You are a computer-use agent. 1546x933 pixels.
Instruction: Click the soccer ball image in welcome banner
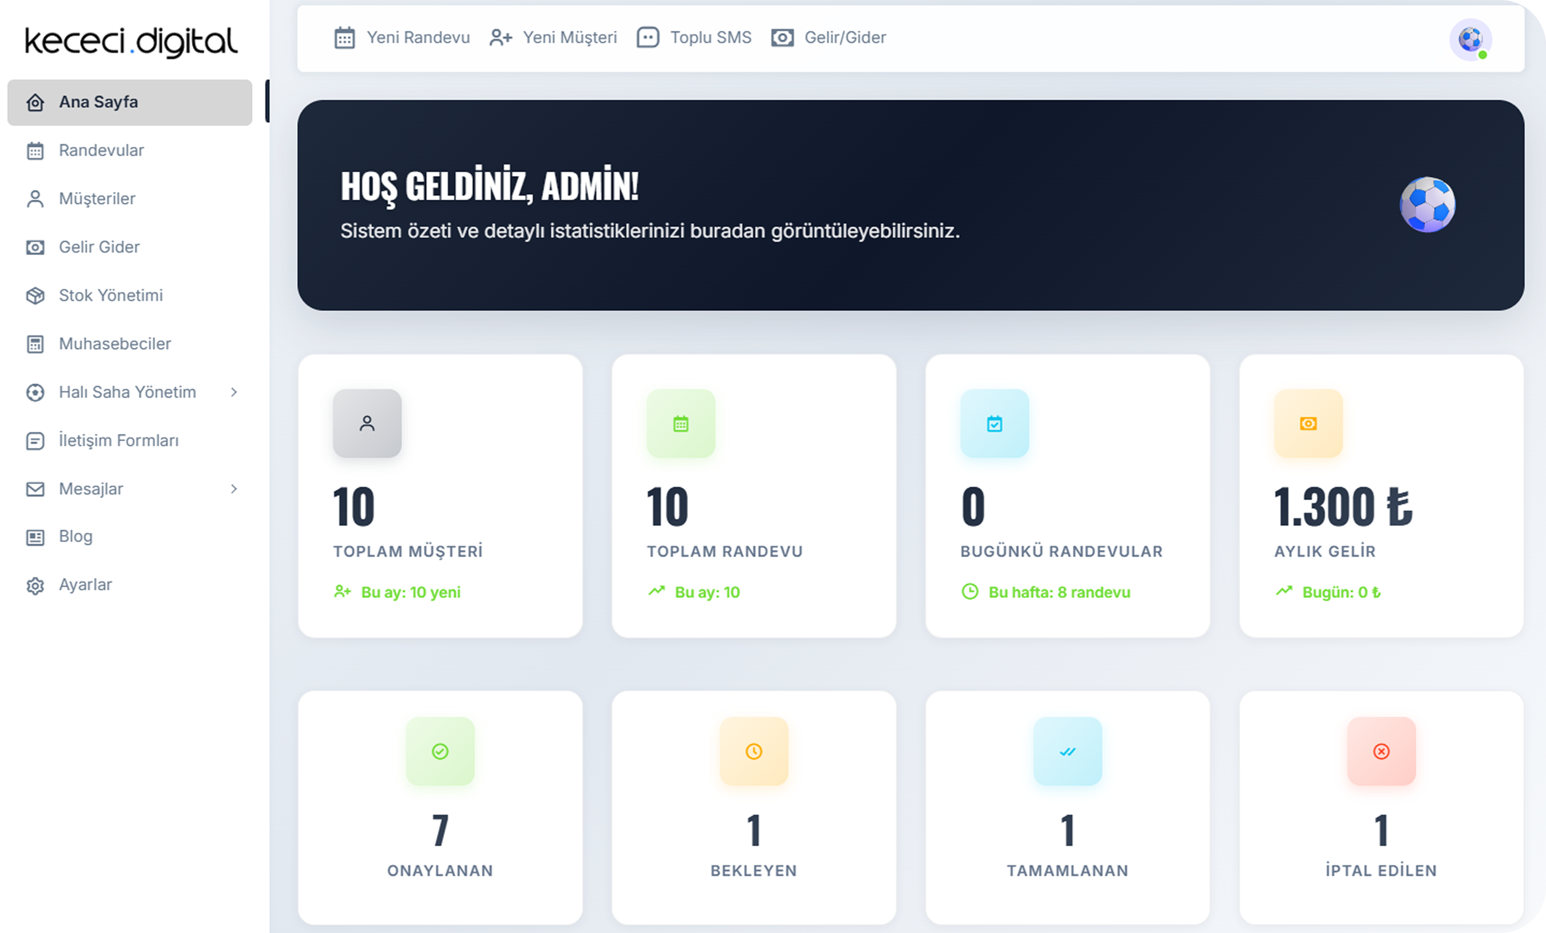tap(1427, 204)
